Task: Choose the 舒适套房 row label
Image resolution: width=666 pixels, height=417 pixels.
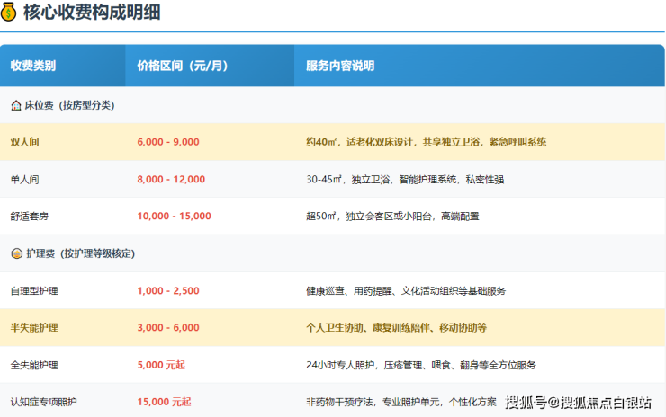Action: (x=30, y=217)
